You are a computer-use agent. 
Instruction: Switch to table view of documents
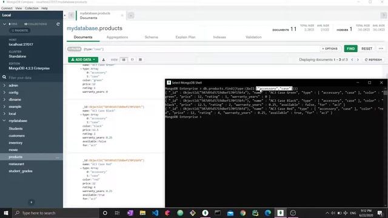click(x=140, y=59)
